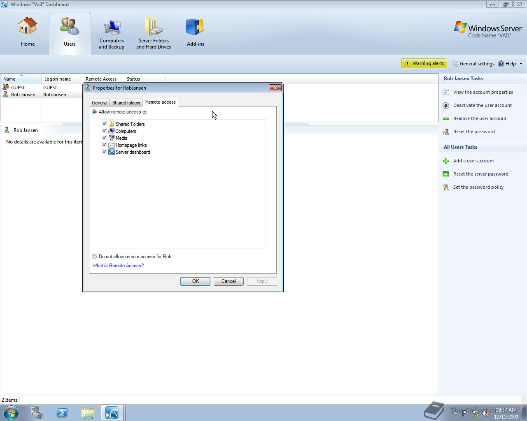The height and width of the screenshot is (421, 527).
Task: Open Windows Explorer from taskbar
Action: tap(88, 413)
